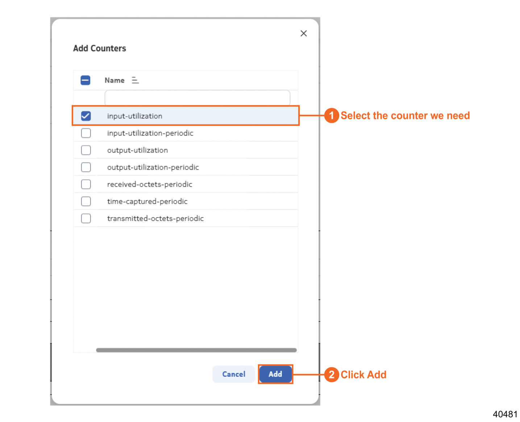Click the horizontal scrollbar in counter list
The image size is (520, 422).
pyautogui.click(x=196, y=350)
